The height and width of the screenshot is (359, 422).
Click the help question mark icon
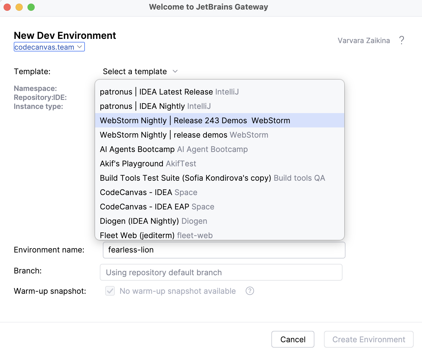pyautogui.click(x=402, y=40)
